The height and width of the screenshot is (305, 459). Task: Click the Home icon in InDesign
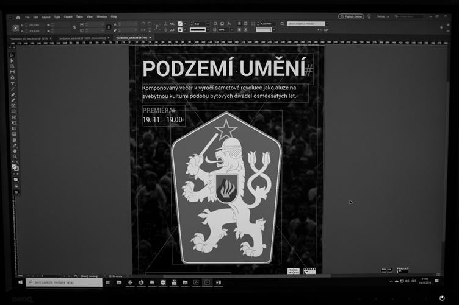point(18,18)
